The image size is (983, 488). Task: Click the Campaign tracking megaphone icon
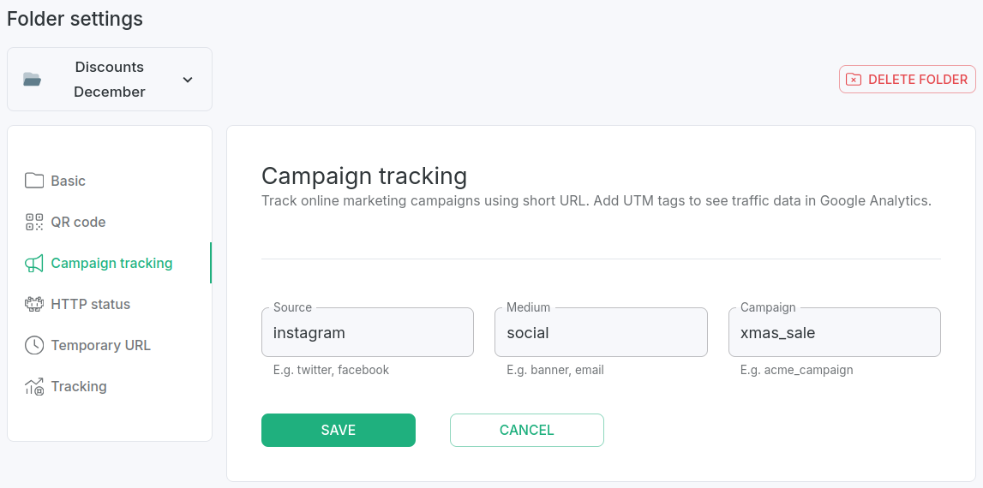pos(34,263)
